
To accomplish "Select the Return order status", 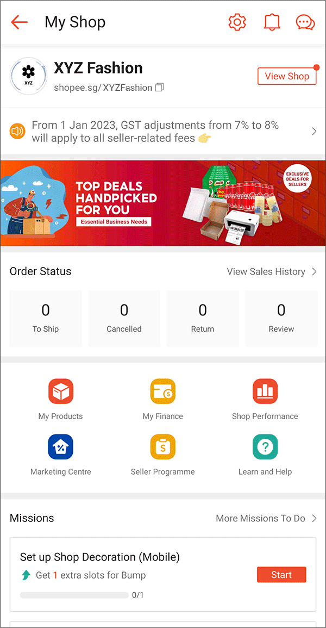I will [203, 319].
